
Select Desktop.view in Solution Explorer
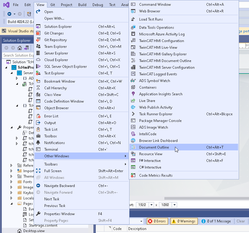pyautogui.click(x=34, y=231)
